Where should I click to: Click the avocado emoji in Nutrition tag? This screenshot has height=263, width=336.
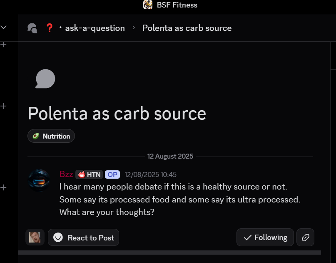[36, 136]
